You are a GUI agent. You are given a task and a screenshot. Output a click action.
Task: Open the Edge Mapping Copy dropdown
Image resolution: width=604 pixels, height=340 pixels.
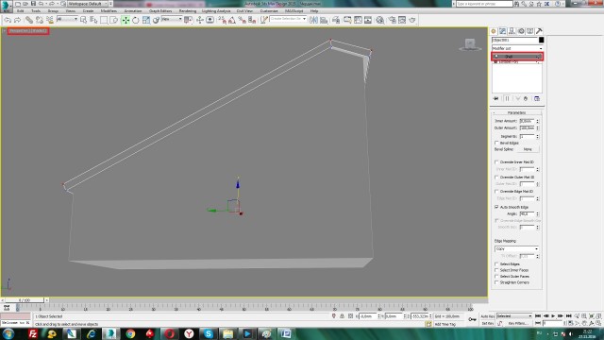coord(516,249)
